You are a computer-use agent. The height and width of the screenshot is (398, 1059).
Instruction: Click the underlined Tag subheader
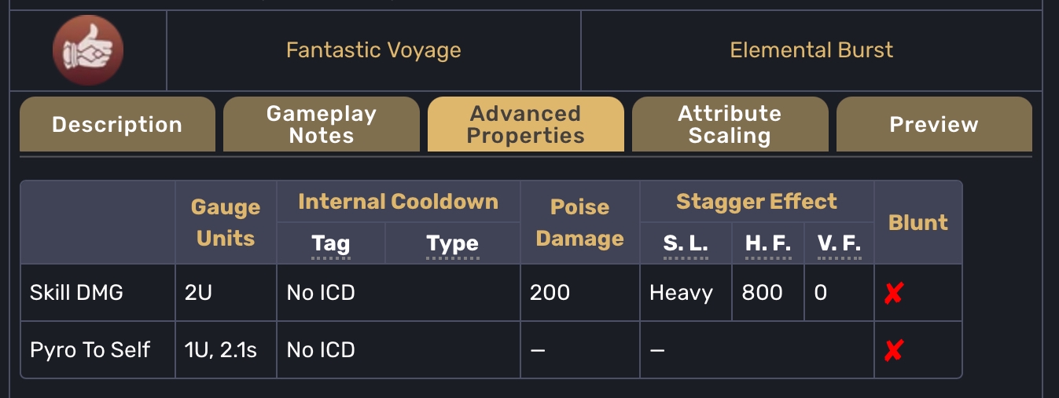pos(331,244)
